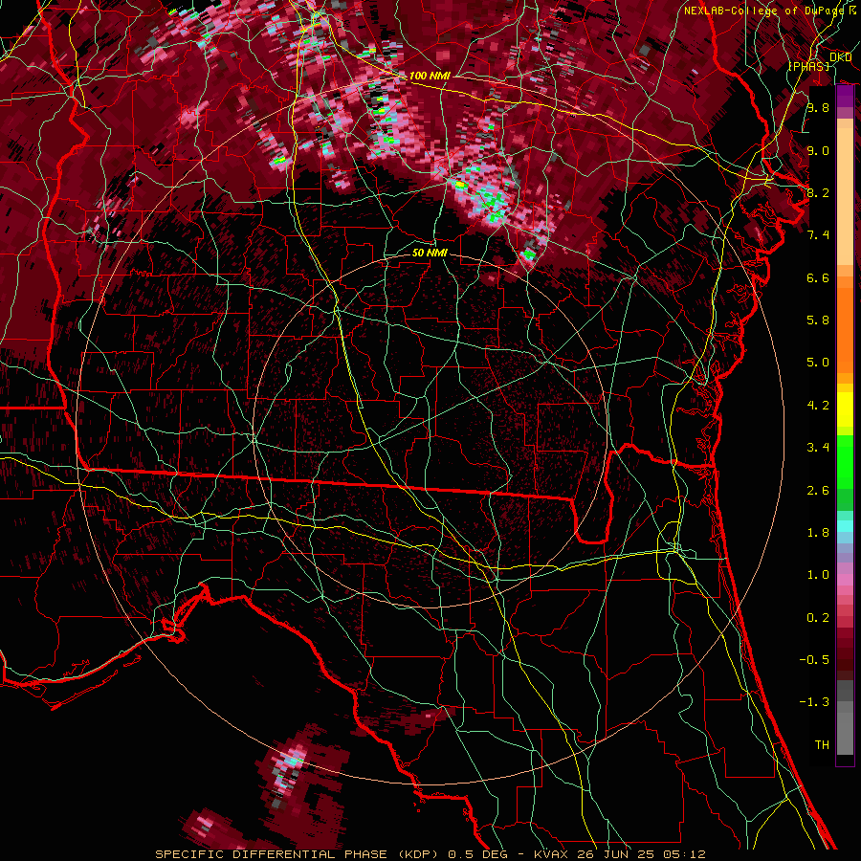Click the 8.2 legend value
This screenshot has width=861, height=861.
pyautogui.click(x=818, y=192)
